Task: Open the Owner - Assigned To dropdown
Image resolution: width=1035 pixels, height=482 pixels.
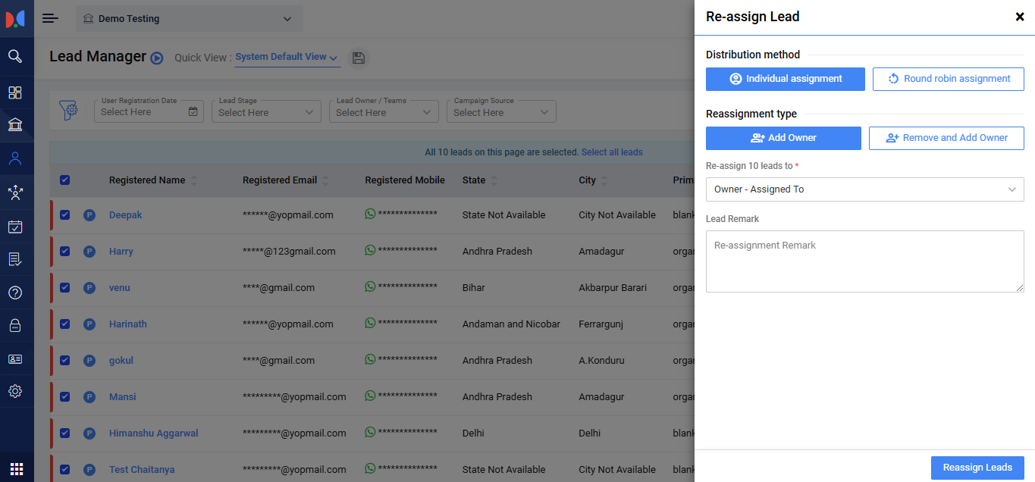Action: coord(864,189)
